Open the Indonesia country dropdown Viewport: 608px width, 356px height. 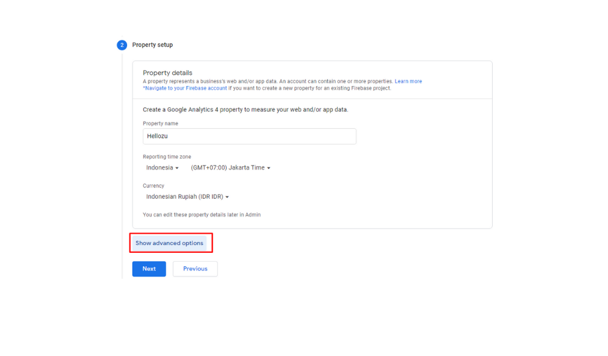click(162, 168)
